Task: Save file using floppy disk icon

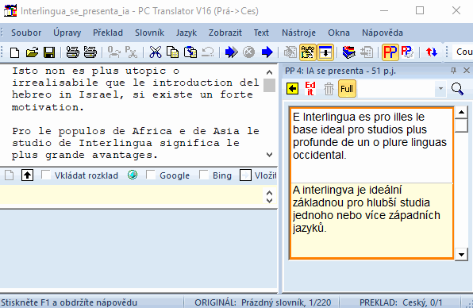Action: (49, 52)
